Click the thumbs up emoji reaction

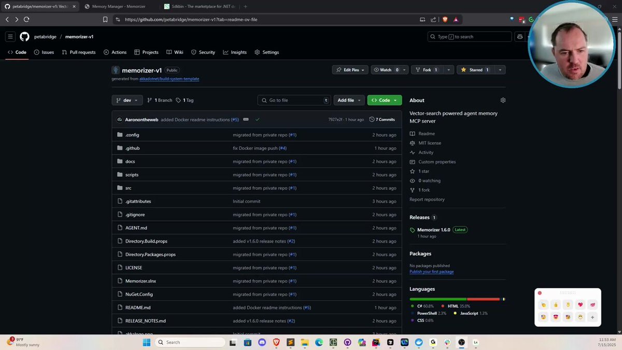point(556,305)
